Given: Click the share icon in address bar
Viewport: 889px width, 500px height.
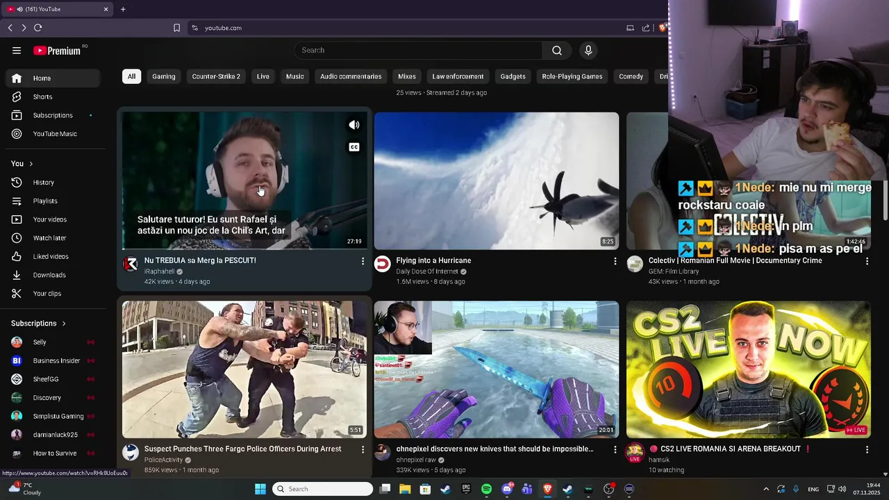Looking at the screenshot, I should click(x=646, y=28).
